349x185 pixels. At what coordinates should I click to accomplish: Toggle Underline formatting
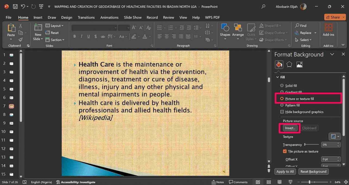[89, 36]
